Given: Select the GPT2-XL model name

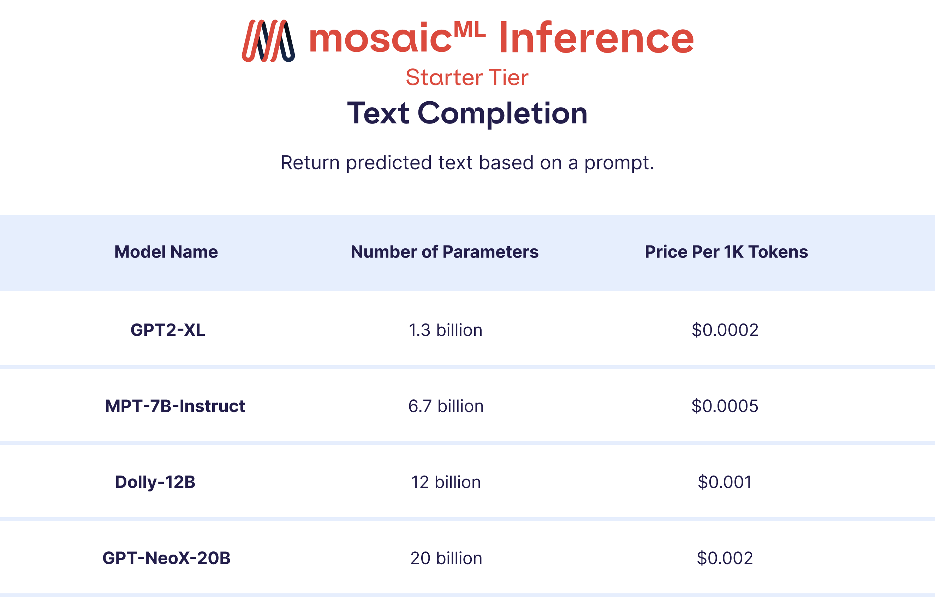Looking at the screenshot, I should (x=168, y=330).
